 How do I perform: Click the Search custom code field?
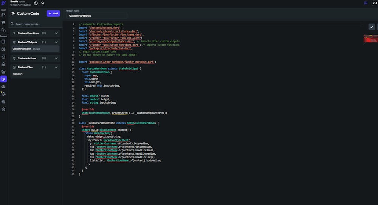pos(35,24)
